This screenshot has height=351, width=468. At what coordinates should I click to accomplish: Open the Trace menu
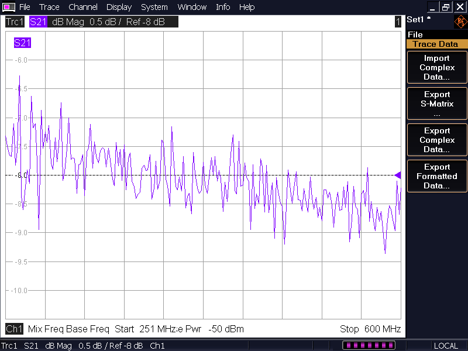click(49, 7)
